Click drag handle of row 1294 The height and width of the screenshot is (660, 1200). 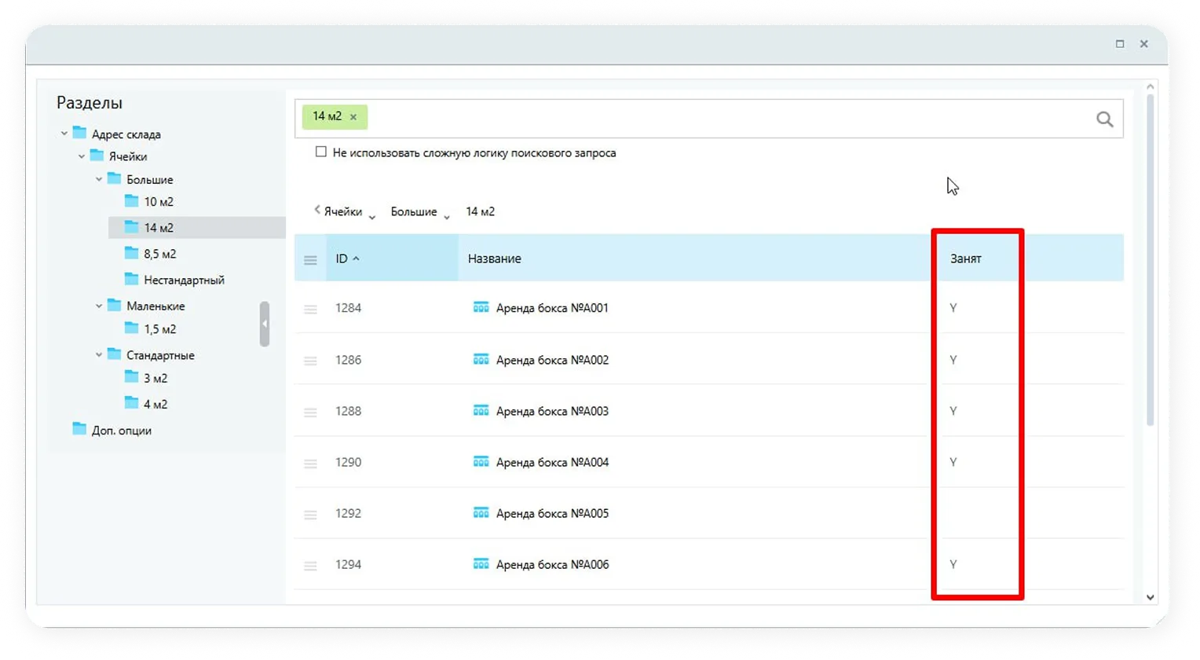click(x=310, y=566)
